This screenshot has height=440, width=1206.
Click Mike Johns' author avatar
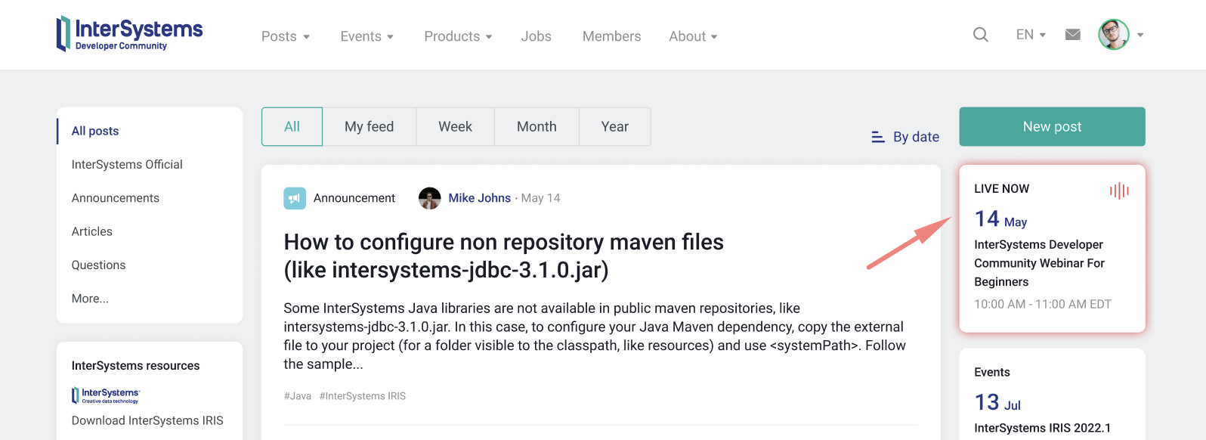(430, 198)
